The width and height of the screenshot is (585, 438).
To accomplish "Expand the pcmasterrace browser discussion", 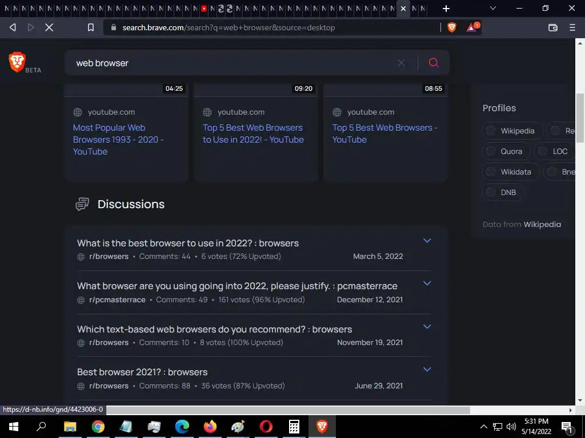I will point(427,283).
